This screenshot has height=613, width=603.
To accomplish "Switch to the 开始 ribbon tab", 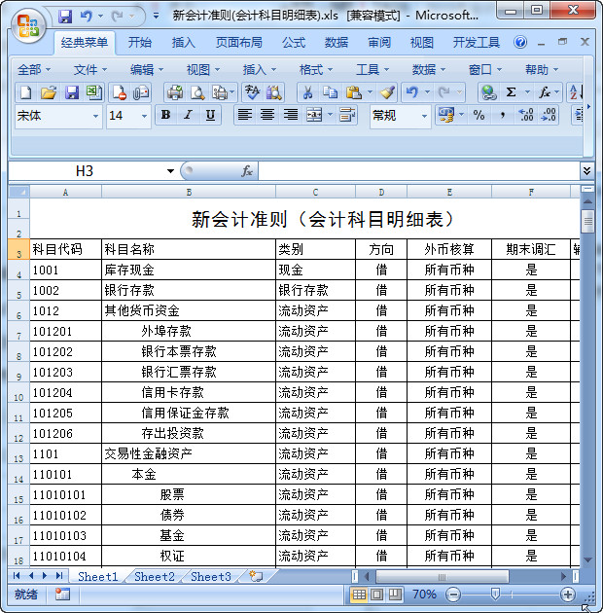I will 140,42.
